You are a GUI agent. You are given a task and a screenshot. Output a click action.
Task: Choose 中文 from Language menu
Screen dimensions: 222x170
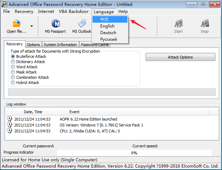coord(110,19)
